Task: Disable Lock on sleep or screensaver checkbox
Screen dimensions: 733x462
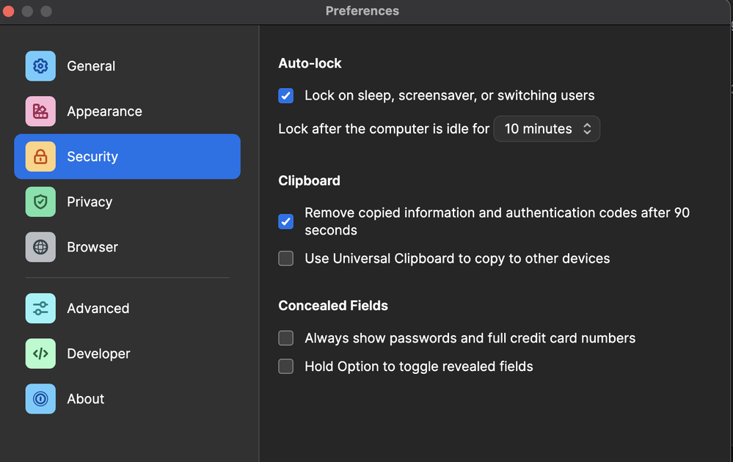Action: pyautogui.click(x=286, y=96)
